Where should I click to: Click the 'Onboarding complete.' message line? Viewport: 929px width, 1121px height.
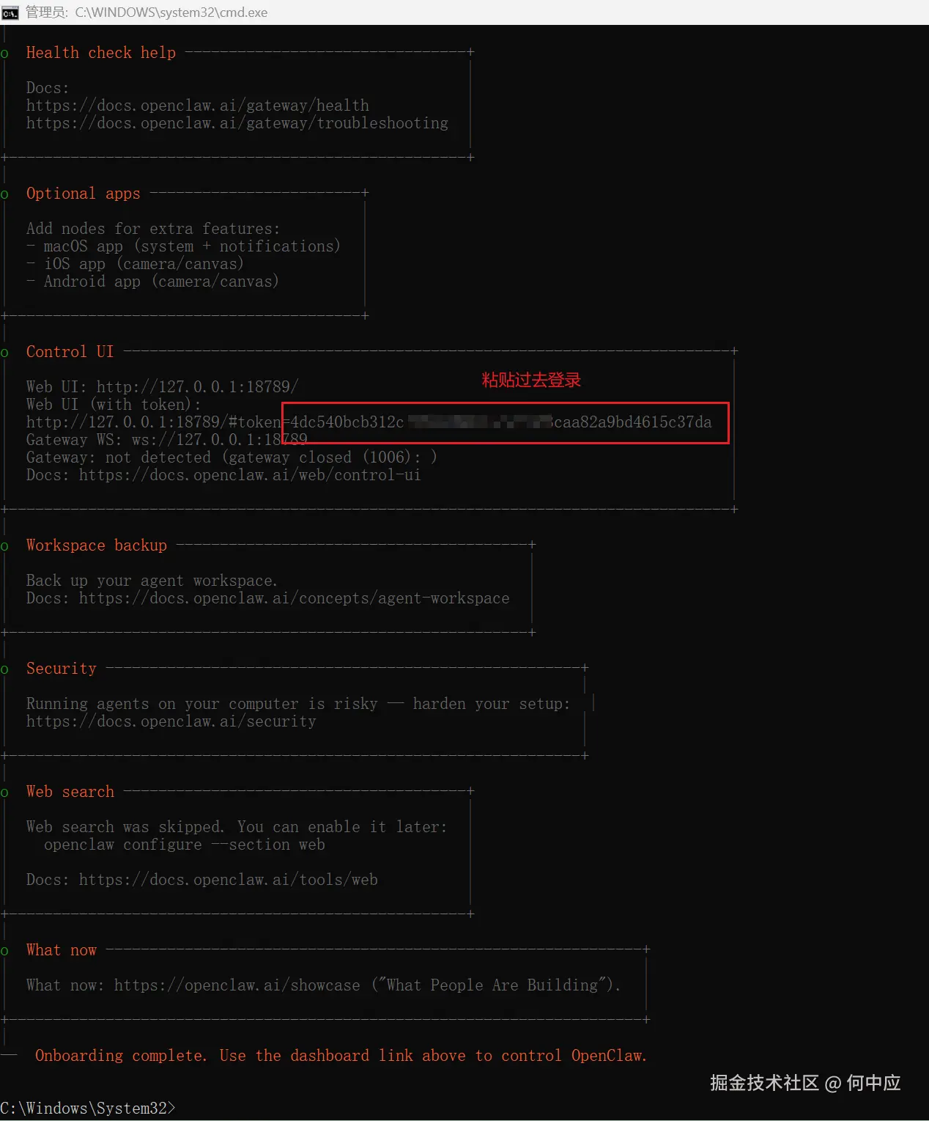point(341,1056)
